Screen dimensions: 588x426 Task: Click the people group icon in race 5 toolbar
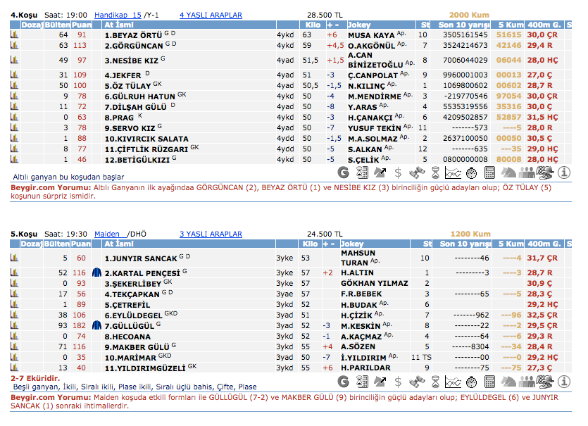pos(527,382)
